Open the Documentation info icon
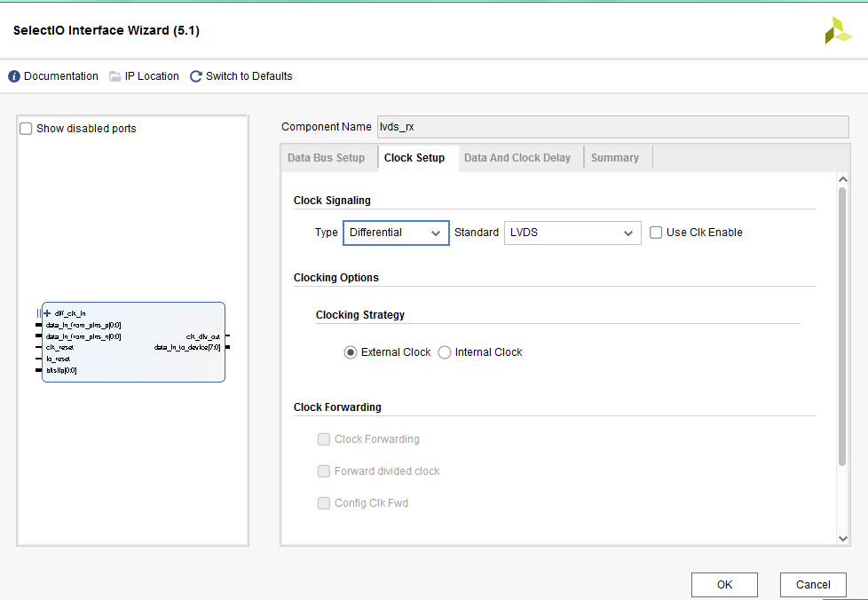The image size is (868, 600). (14, 76)
